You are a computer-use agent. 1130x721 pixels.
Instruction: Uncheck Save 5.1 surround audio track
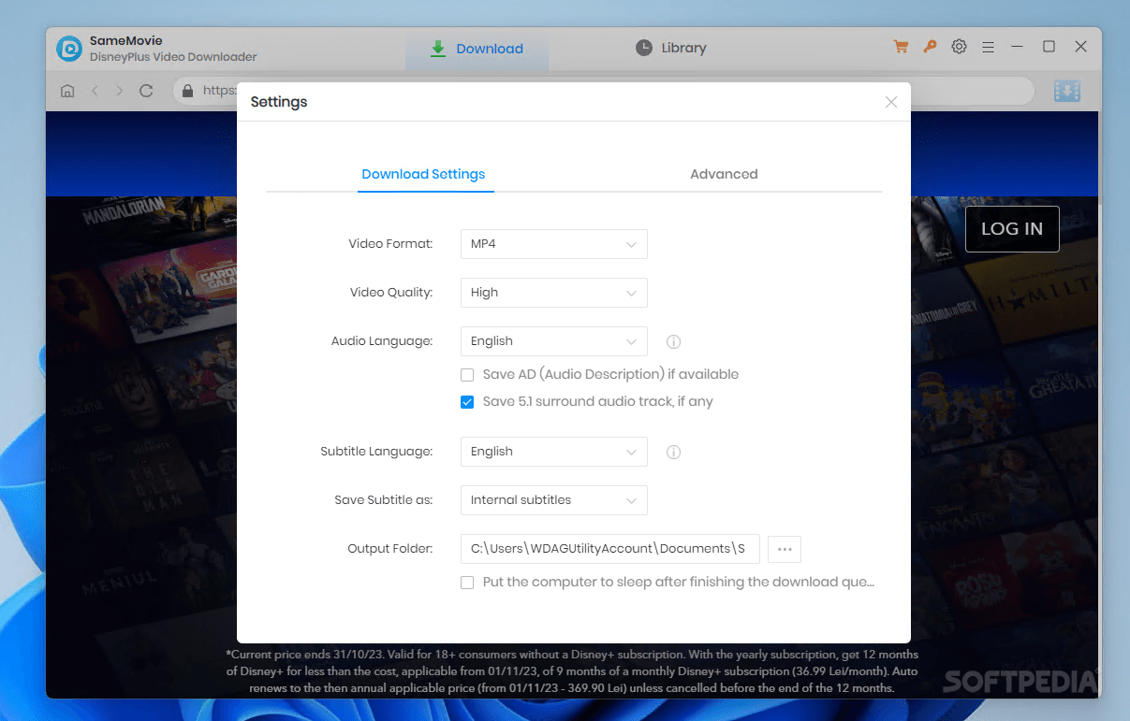pyautogui.click(x=467, y=402)
